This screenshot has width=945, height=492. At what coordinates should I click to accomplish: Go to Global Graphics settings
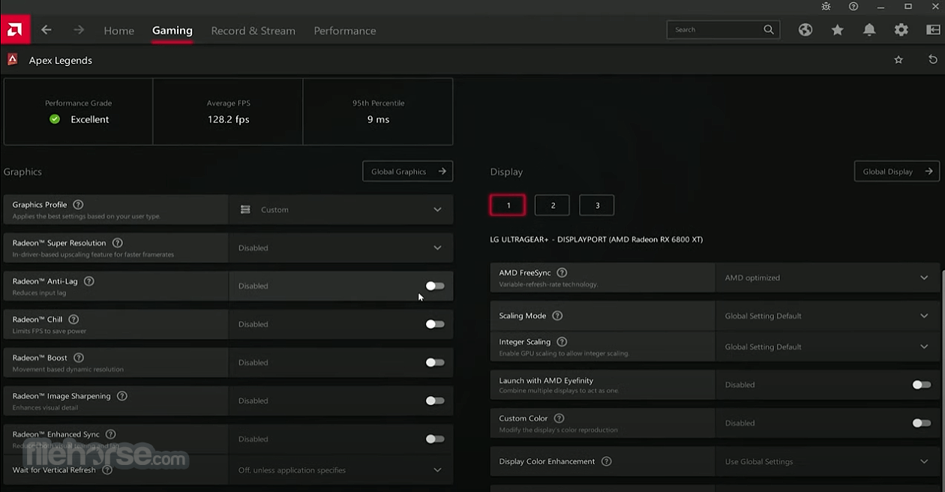[408, 171]
